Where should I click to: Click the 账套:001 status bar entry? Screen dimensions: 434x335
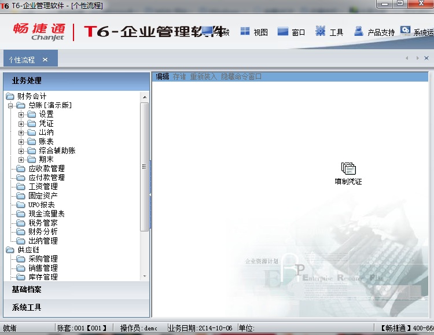[82, 329]
